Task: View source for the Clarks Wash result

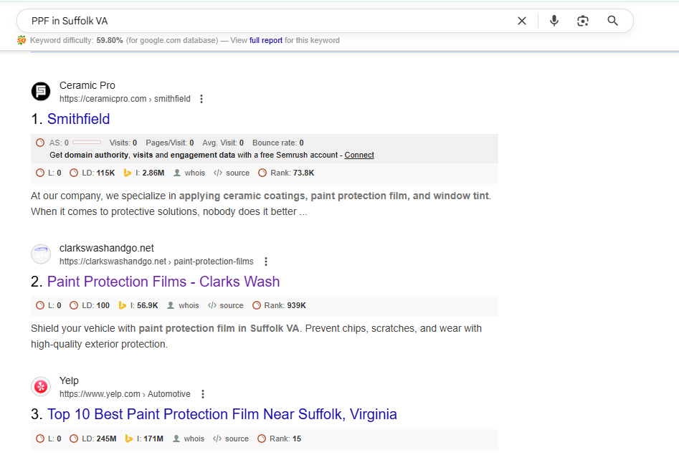Action: coord(226,305)
